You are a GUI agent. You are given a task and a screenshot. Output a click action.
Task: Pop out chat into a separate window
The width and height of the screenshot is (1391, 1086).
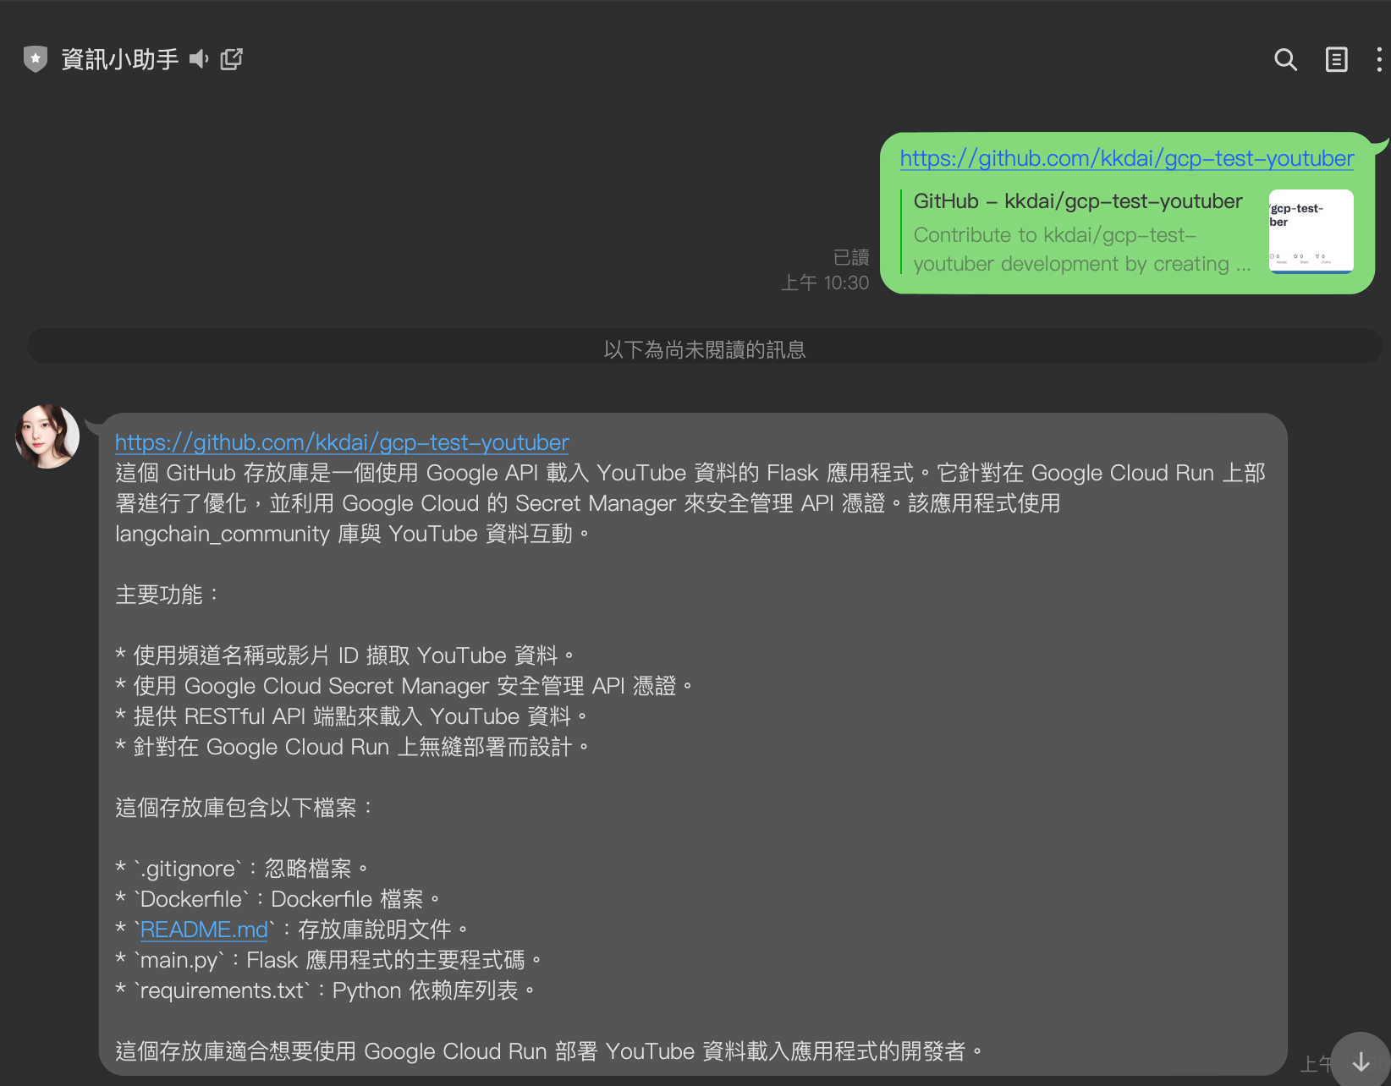tap(232, 59)
